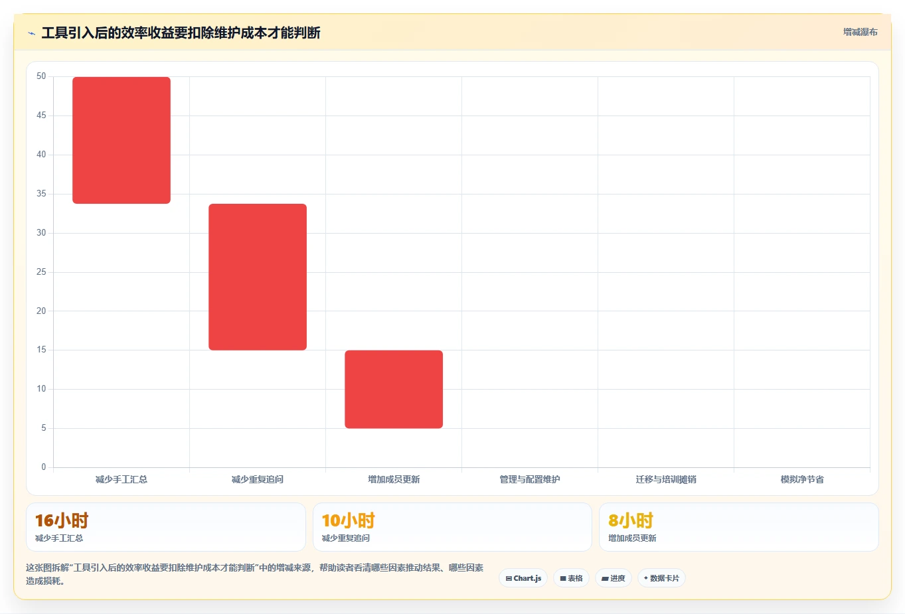Image resolution: width=905 pixels, height=614 pixels.
Task: Click the 减少手工汇总 x-axis label
Action: tap(122, 479)
